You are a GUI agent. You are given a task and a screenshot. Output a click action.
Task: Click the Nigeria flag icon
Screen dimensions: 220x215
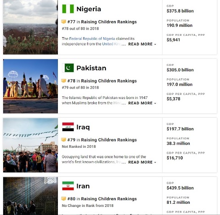coord(68,9)
